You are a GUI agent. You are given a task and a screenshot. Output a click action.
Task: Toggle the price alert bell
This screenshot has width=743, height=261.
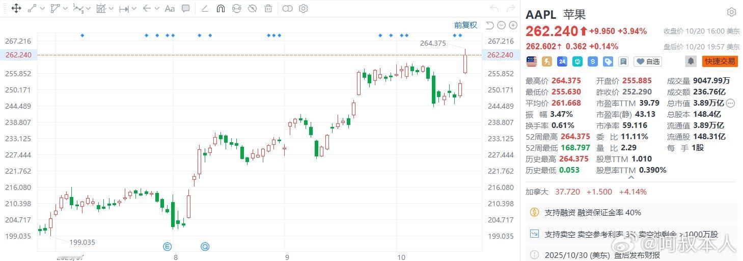(x=691, y=61)
